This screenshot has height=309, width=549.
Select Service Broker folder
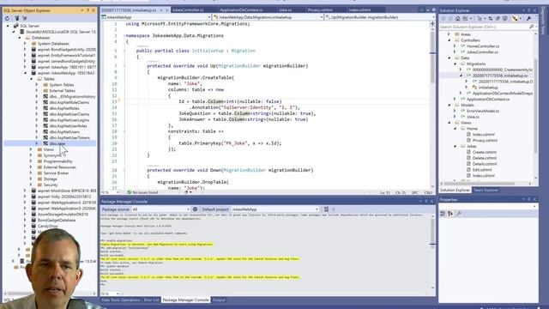pyautogui.click(x=56, y=173)
